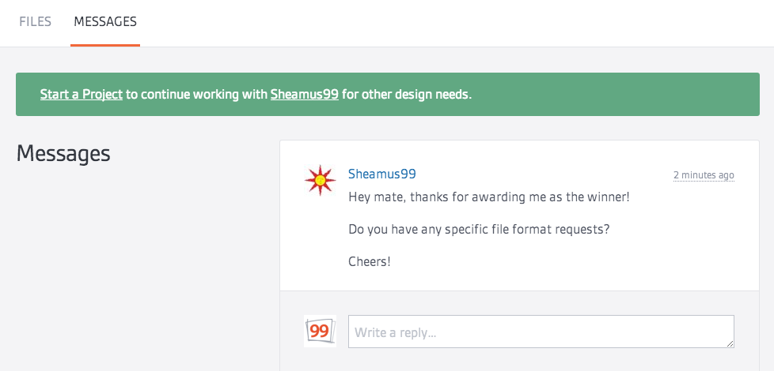774x371 pixels.
Task: Click Sheamus99 link in the green banner
Action: [304, 95]
